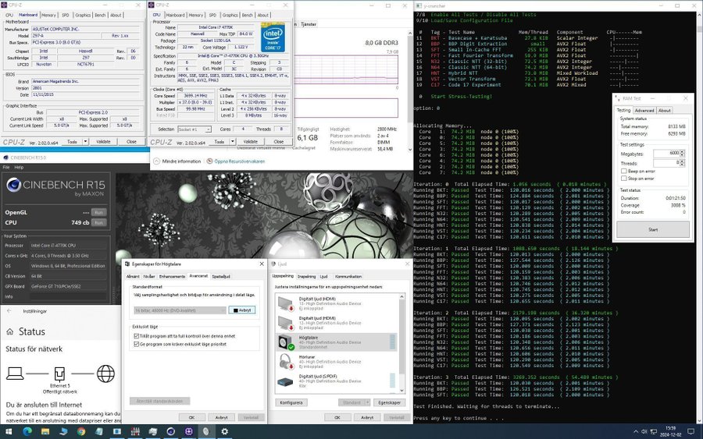This screenshot has width=703, height=439.
Task: Open Socket #1 selection dropdown in CPU-Z
Action: pos(194,129)
